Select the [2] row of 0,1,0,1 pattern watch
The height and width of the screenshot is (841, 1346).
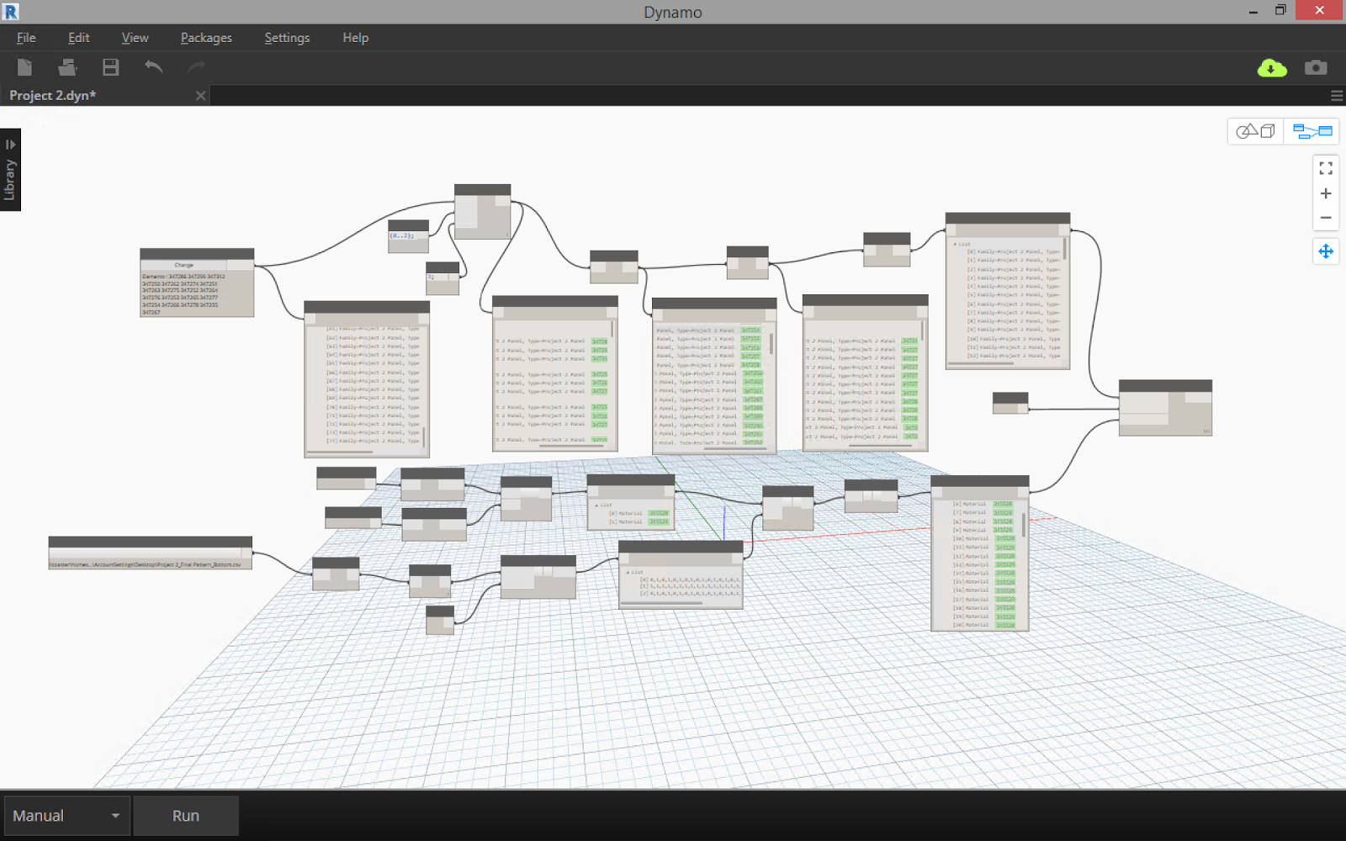pos(690,594)
